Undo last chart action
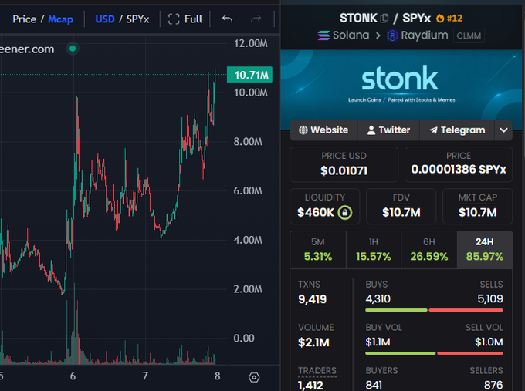The height and width of the screenshot is (391, 525). point(227,19)
